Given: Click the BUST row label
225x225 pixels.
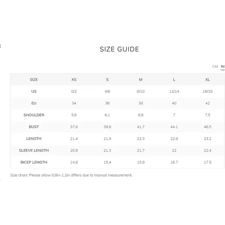Looking at the screenshot, I should tap(34, 127).
